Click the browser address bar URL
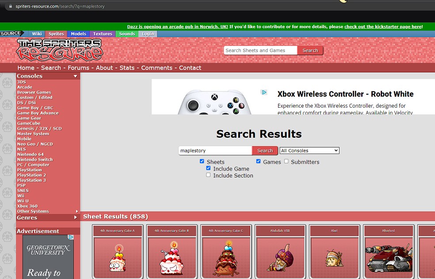This screenshot has height=279, width=435. click(x=60, y=6)
